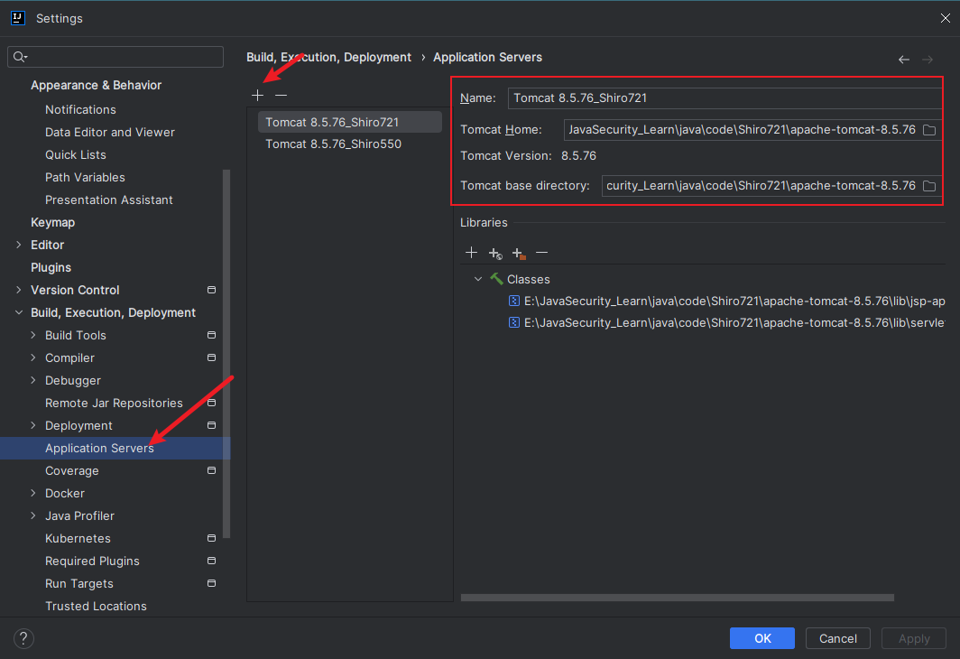Select Application Servers in settings tree
The height and width of the screenshot is (659, 960).
[115, 449]
